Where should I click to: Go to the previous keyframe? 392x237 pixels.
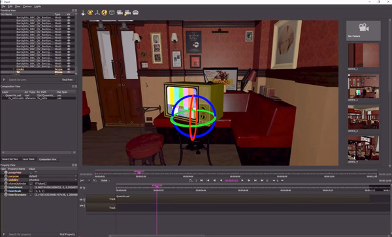pos(208,180)
